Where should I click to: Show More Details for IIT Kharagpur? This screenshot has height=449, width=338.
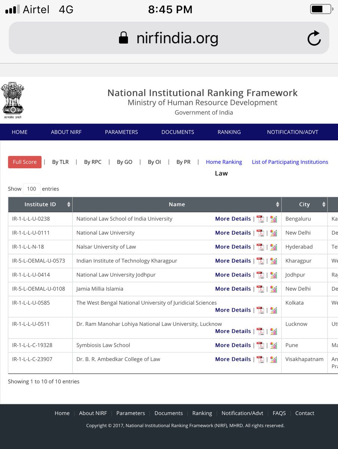click(x=233, y=261)
